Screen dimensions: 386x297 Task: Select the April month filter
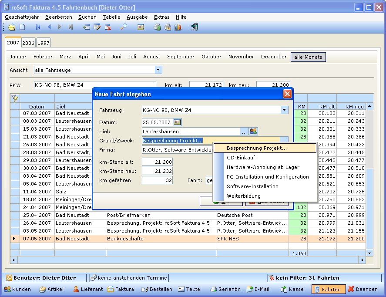pyautogui.click(x=84, y=57)
